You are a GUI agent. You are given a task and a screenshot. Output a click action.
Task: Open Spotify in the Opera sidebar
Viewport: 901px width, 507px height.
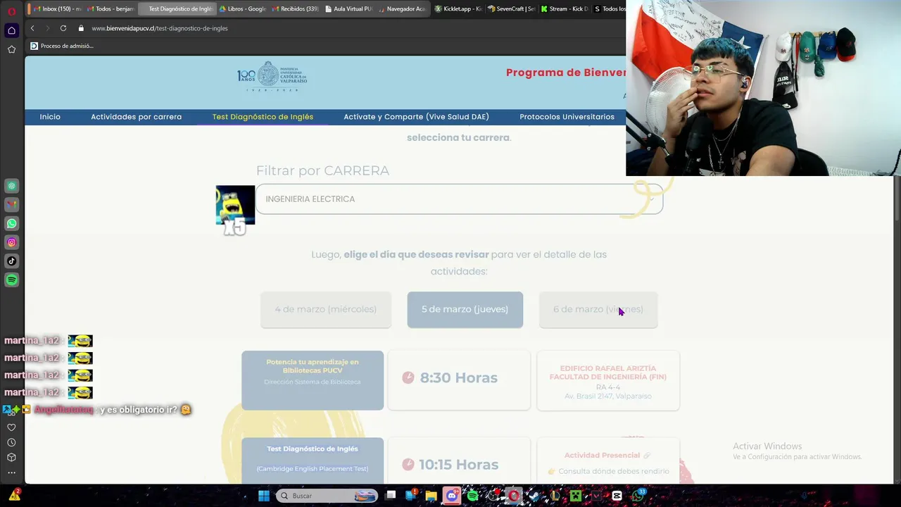[11, 280]
